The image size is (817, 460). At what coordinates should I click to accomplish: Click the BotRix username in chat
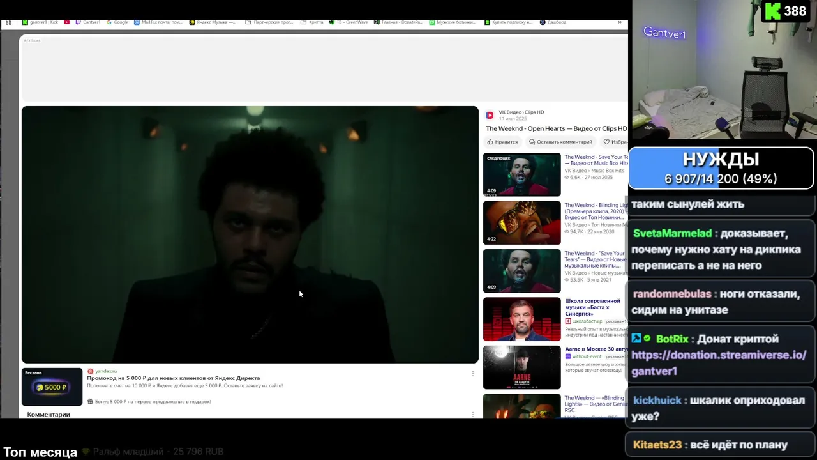click(672, 339)
